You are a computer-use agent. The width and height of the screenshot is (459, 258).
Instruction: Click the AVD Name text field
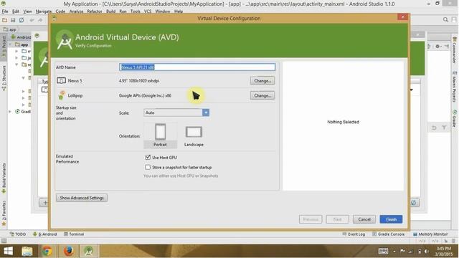click(197, 67)
